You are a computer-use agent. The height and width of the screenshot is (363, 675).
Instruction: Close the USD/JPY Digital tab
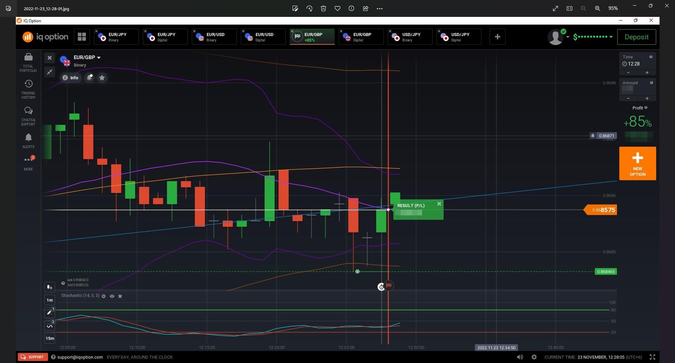(439, 31)
